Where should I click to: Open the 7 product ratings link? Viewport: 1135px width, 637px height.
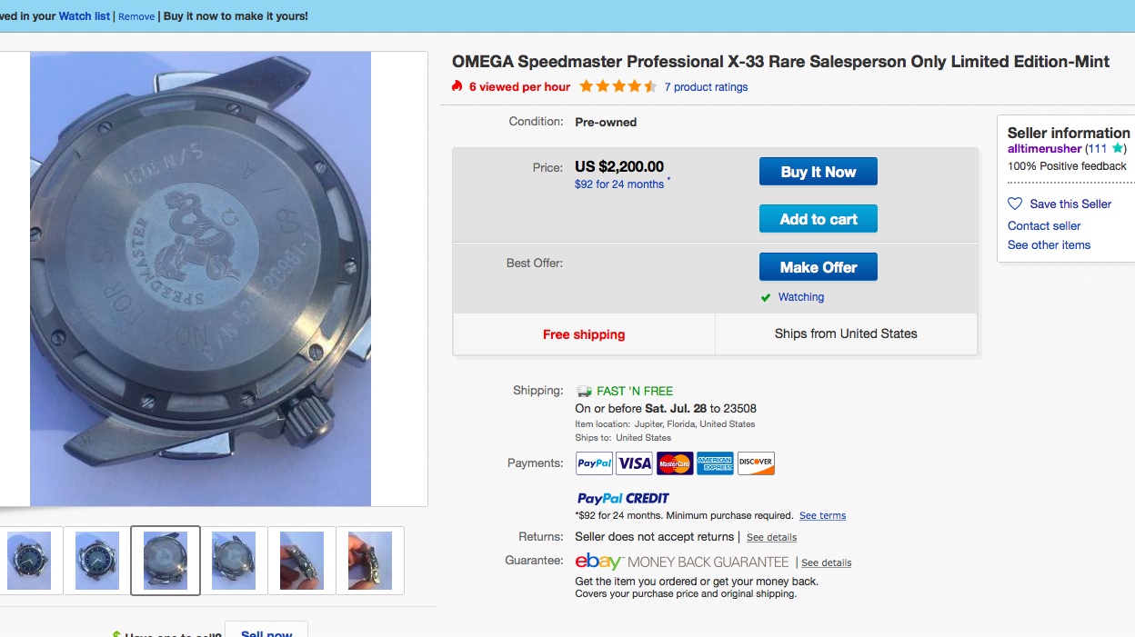tap(706, 87)
